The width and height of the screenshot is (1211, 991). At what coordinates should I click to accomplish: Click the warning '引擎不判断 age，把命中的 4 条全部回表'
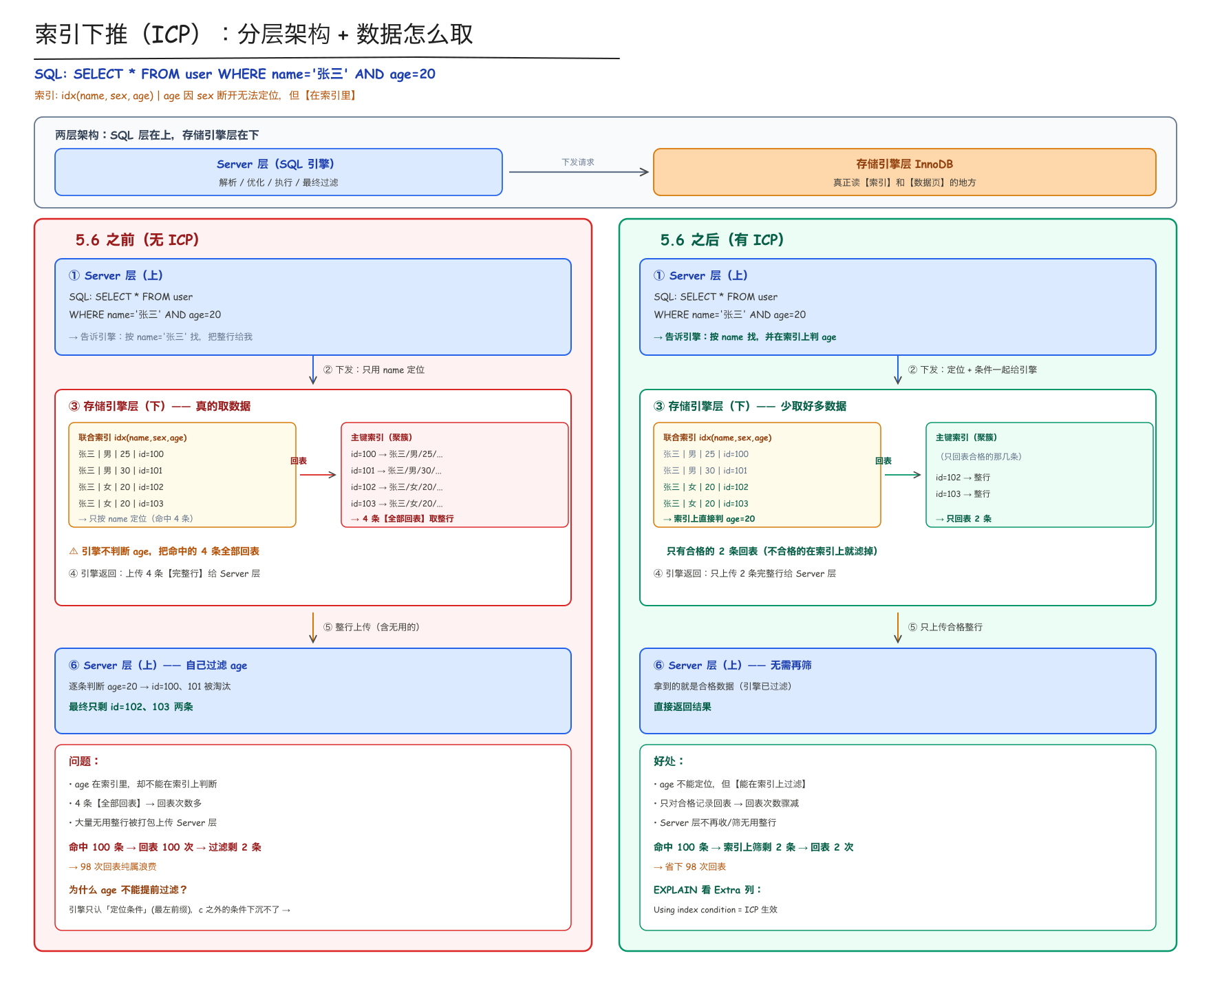(x=164, y=551)
